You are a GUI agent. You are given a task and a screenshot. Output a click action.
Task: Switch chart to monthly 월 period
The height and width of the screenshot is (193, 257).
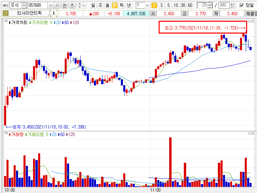[x=107, y=5]
